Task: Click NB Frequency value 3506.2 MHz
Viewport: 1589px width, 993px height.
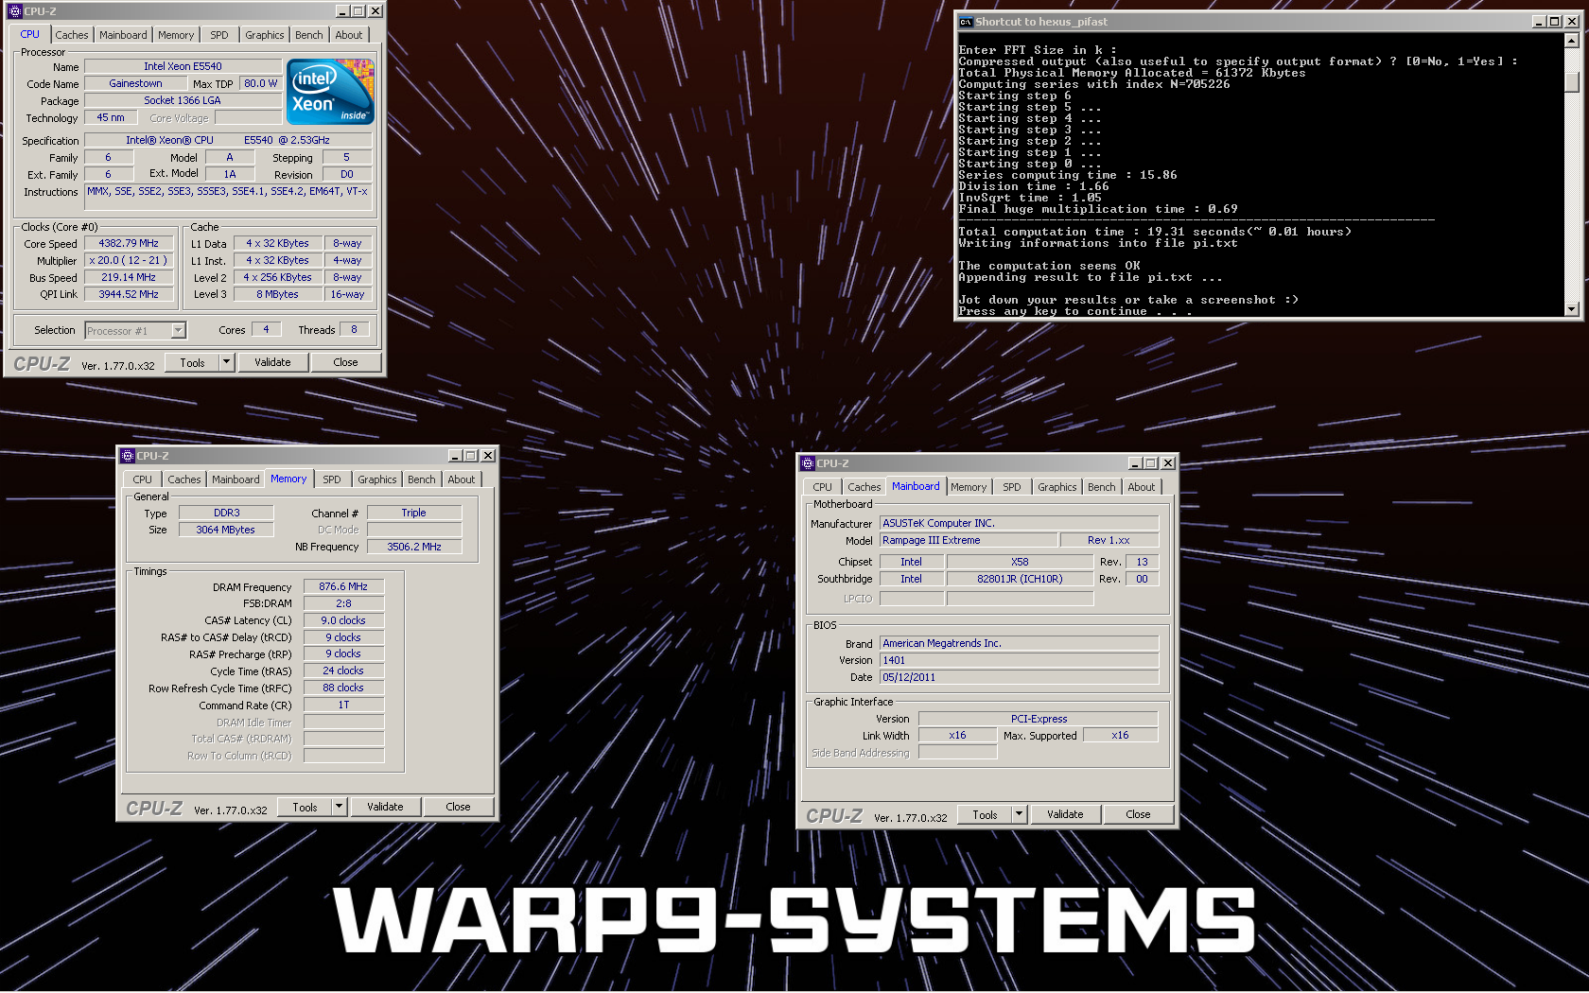Action: tap(414, 547)
